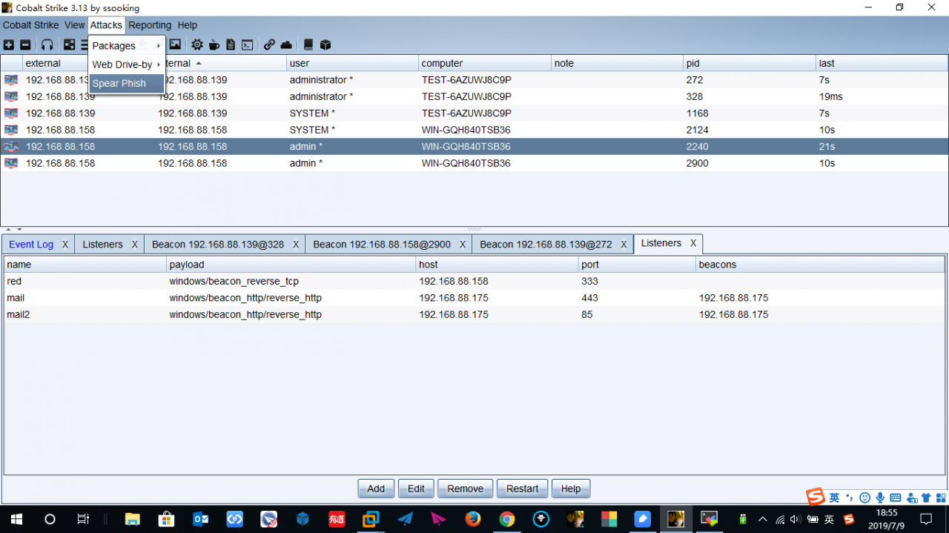Sort sessions by the computer column

pos(485,64)
